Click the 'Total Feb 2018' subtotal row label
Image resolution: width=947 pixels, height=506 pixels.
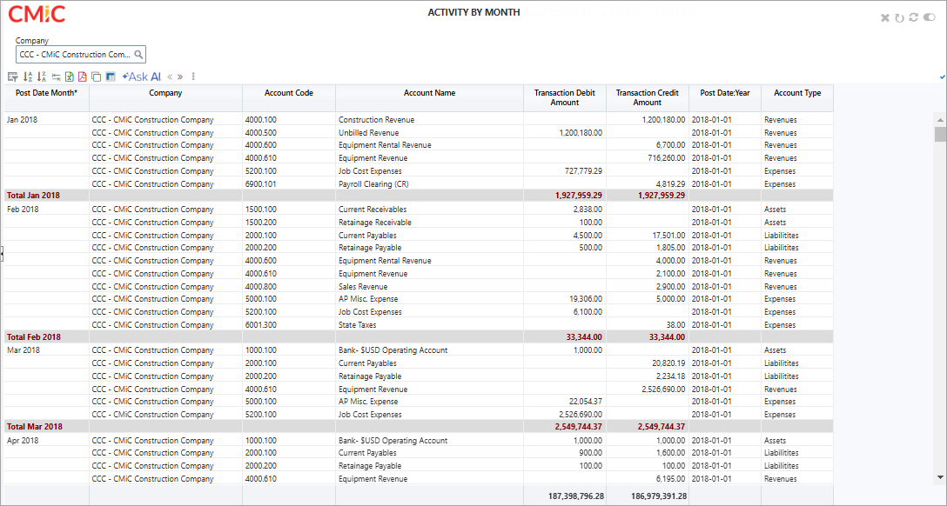pos(34,337)
